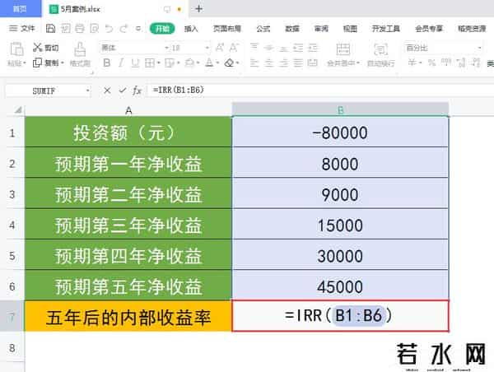Click the Cut (剪切) scissors icon
Image resolution: width=494 pixels, height=372 pixels.
[37, 48]
